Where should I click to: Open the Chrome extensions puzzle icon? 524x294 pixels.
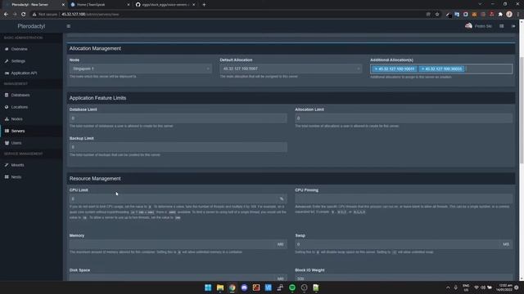click(x=500, y=15)
